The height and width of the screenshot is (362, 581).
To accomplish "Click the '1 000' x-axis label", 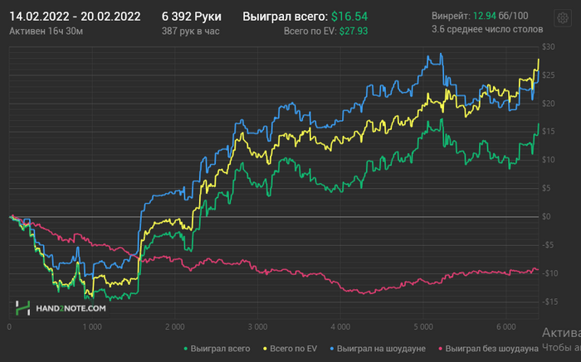I will click(x=92, y=327).
